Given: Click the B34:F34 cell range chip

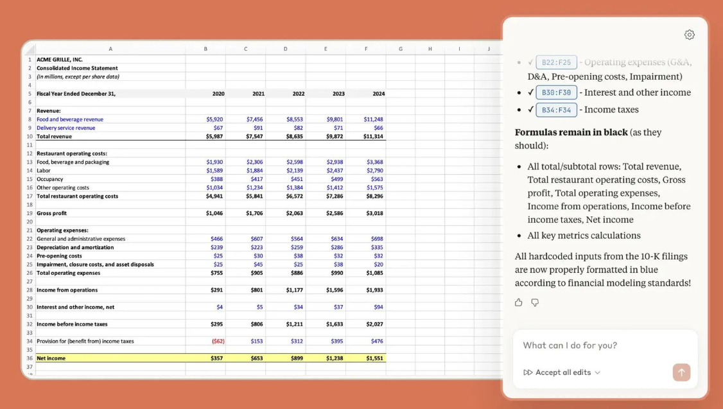Looking at the screenshot, I should [x=556, y=110].
